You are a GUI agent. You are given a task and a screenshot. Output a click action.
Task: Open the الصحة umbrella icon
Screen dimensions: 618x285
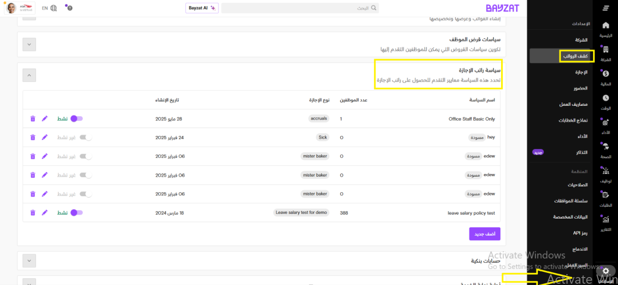click(606, 147)
